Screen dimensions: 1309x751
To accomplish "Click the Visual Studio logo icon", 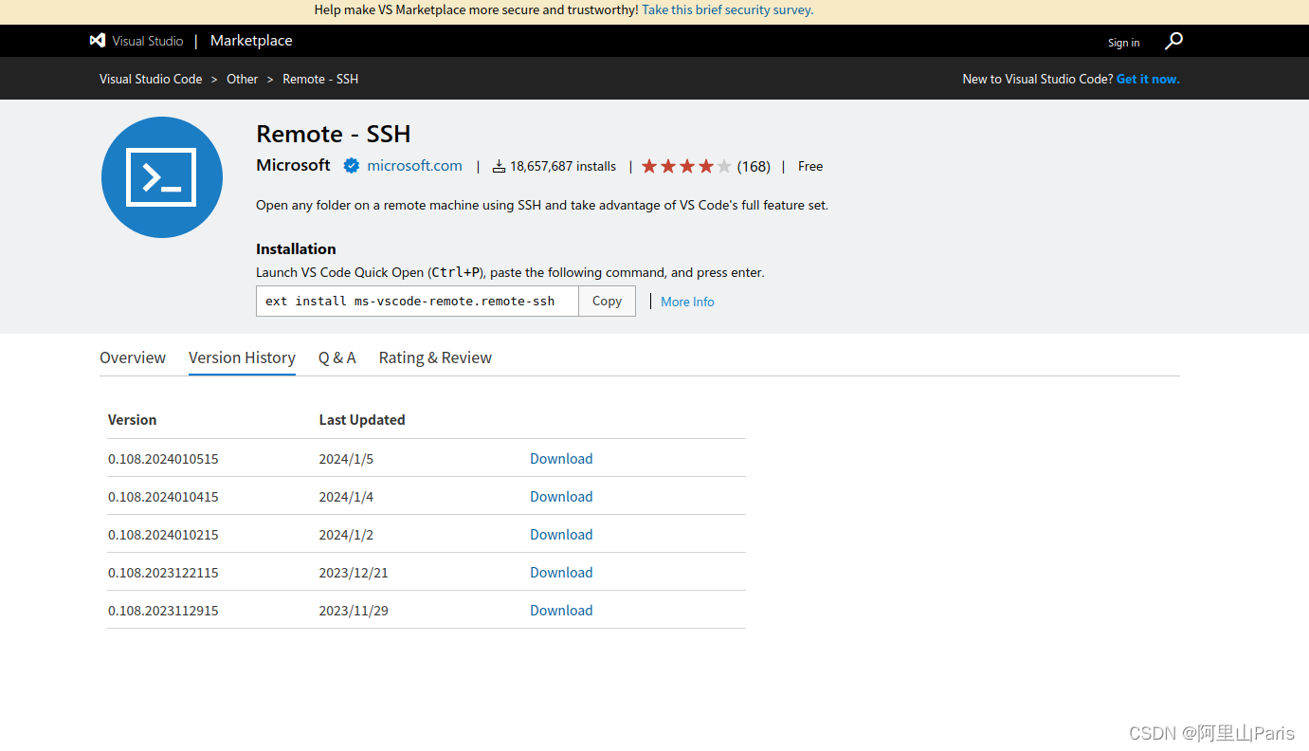I will click(x=97, y=41).
